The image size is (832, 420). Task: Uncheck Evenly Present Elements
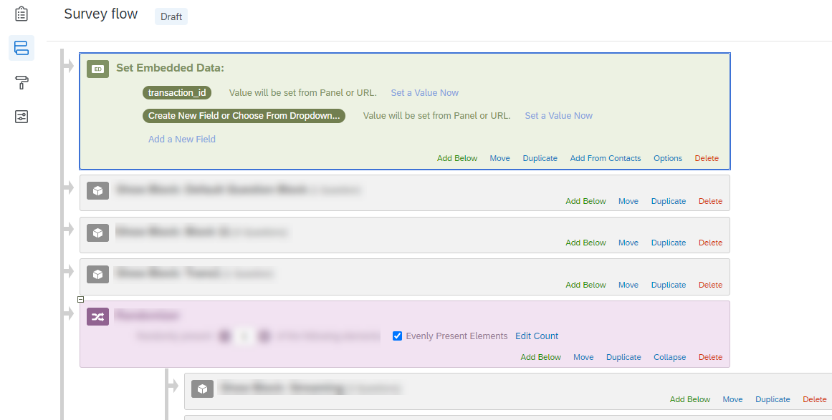point(397,336)
